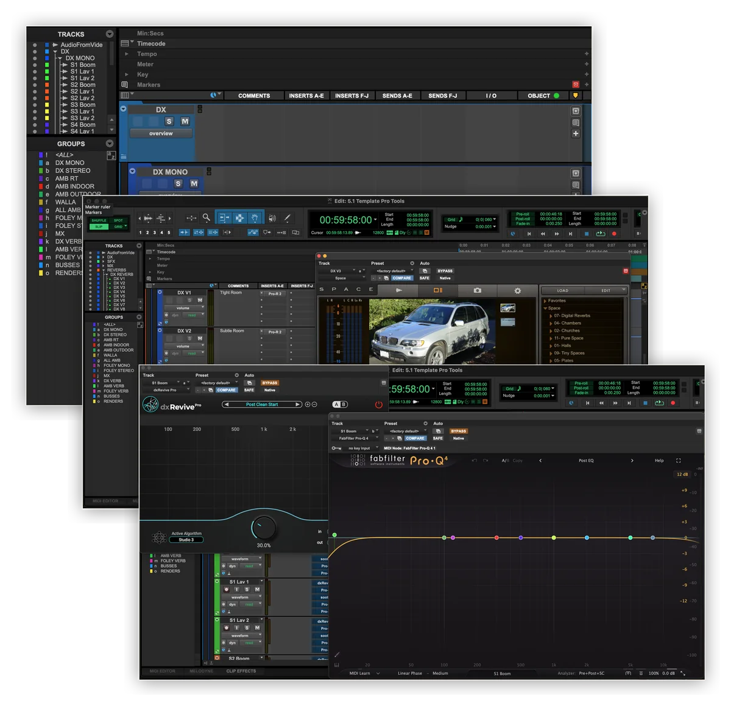
Task: Open the Space plugin meter view tab
Action: coord(437,290)
